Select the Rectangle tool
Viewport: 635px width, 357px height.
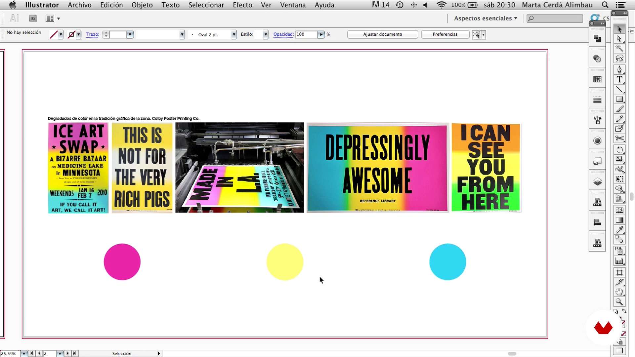619,99
